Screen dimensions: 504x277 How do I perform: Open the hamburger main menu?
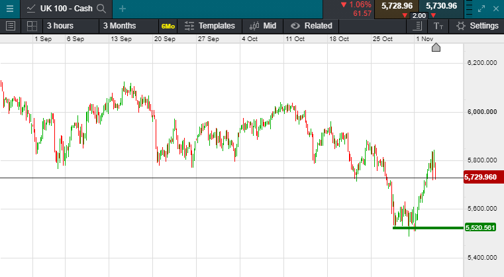coord(10,8)
